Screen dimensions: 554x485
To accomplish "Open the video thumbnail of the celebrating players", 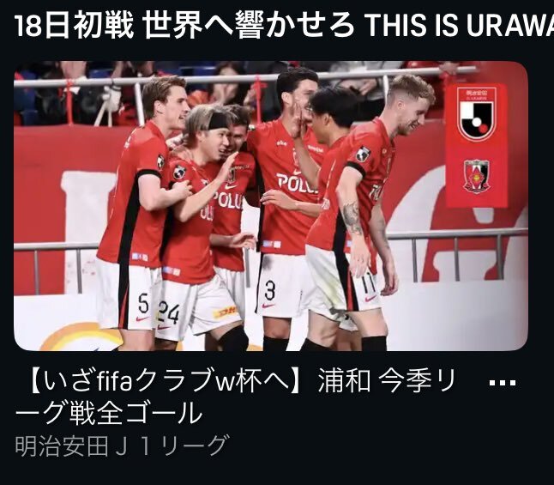I will click(x=271, y=206).
